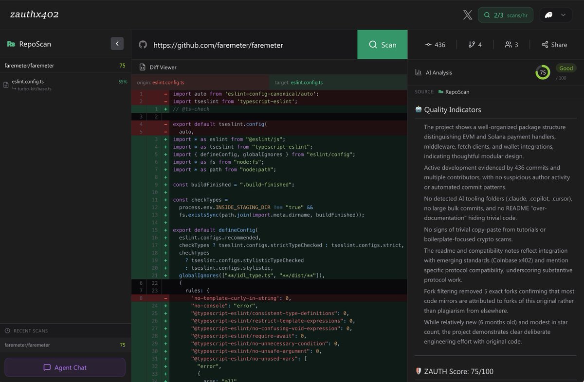This screenshot has height=382, width=584.
Task: Click the AI Analysis heading
Action: (439, 72)
